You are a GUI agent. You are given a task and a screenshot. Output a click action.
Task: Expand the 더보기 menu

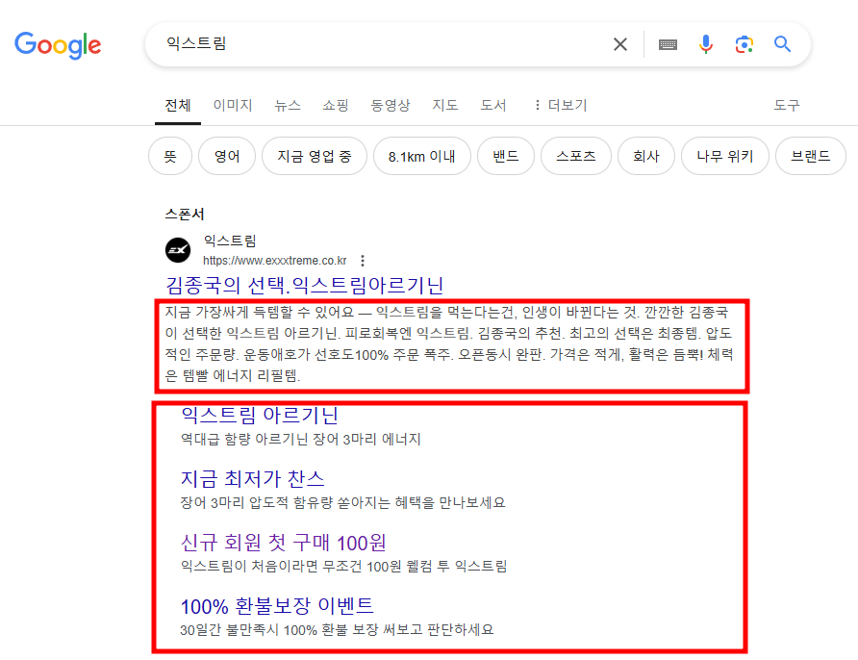(561, 105)
